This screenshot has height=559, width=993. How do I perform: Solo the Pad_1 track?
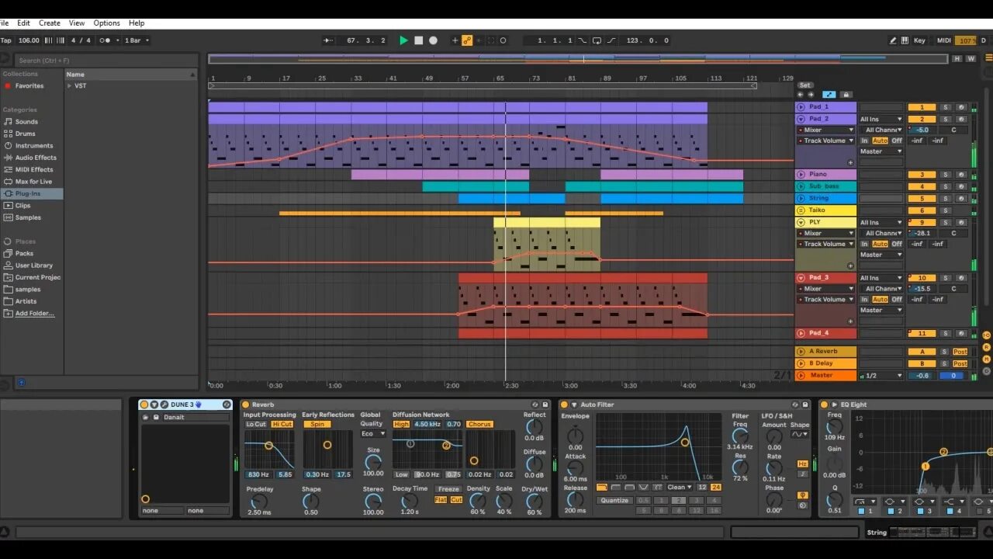pyautogui.click(x=946, y=107)
